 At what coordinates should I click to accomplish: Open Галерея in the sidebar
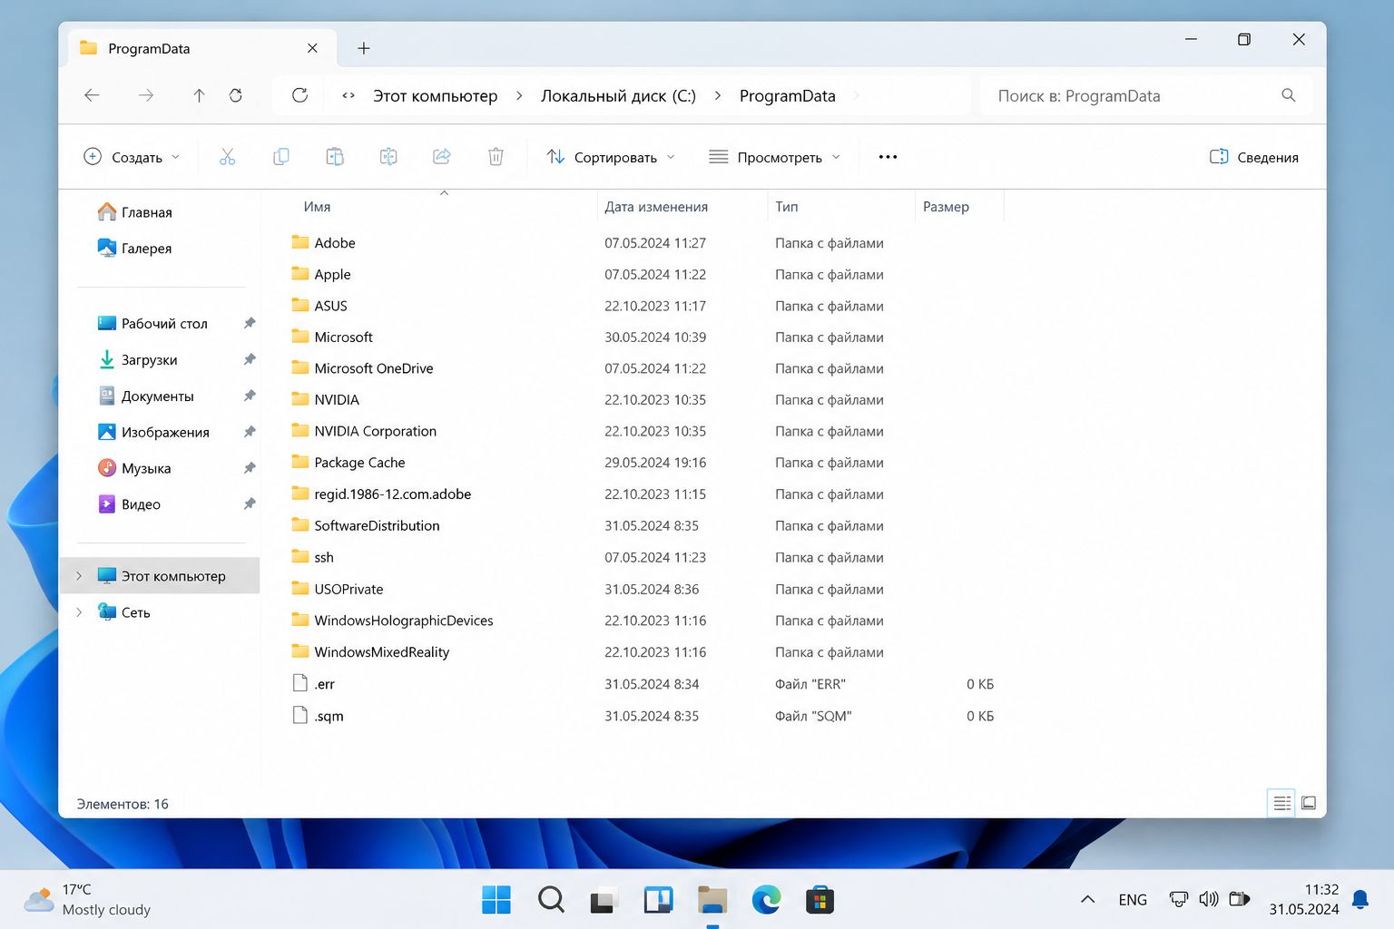134,248
